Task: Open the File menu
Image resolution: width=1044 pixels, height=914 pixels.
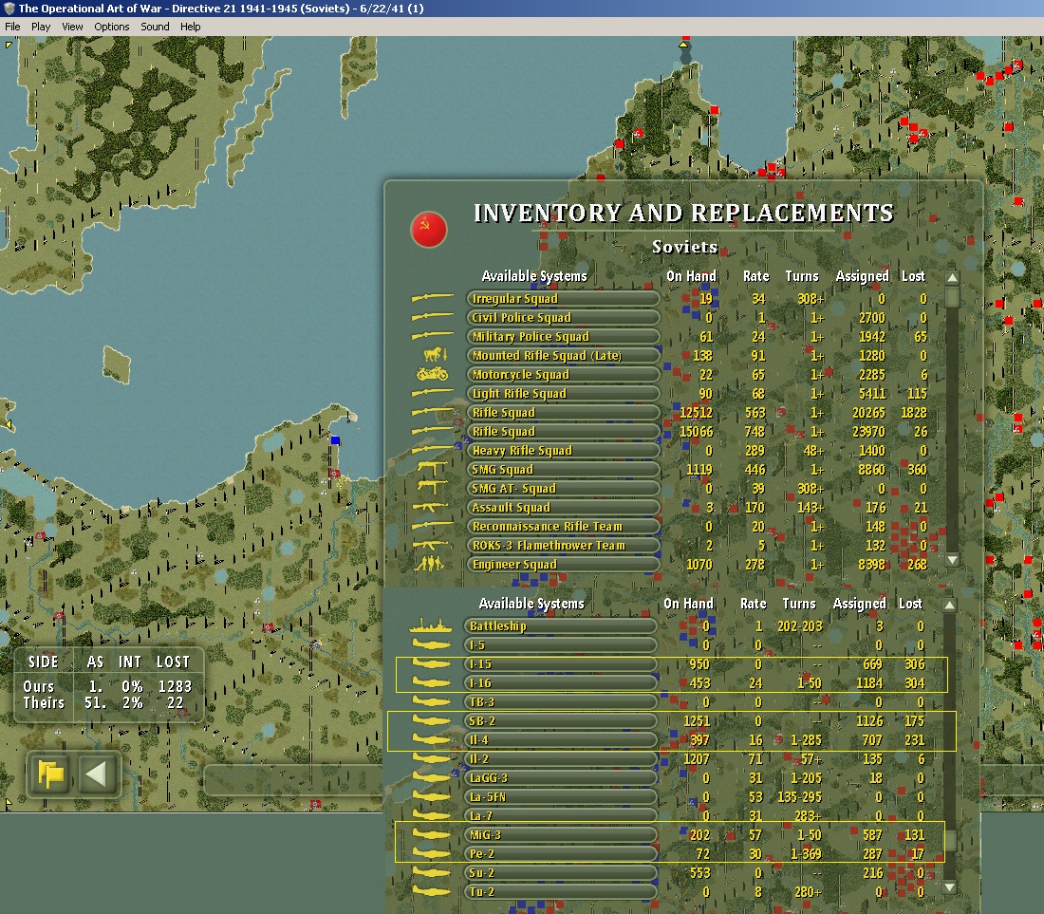Action: [12, 27]
